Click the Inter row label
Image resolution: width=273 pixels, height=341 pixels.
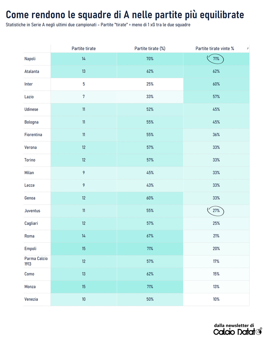click(x=29, y=84)
